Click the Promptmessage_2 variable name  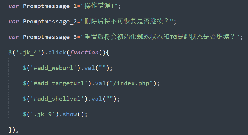pos(49,22)
